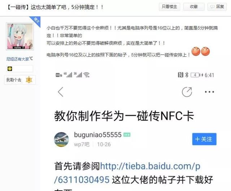
Task: Click the back chevron in the embedded post
Action: pos(61,92)
